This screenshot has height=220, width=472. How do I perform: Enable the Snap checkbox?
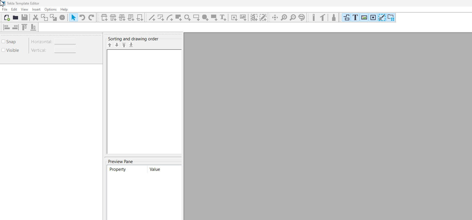(3, 41)
